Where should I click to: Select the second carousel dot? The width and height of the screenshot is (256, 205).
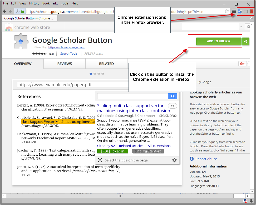click(95, 74)
